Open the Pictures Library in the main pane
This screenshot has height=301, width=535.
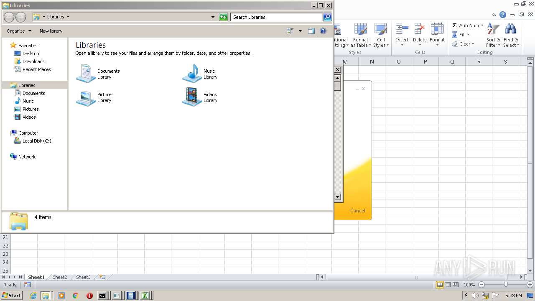point(95,97)
